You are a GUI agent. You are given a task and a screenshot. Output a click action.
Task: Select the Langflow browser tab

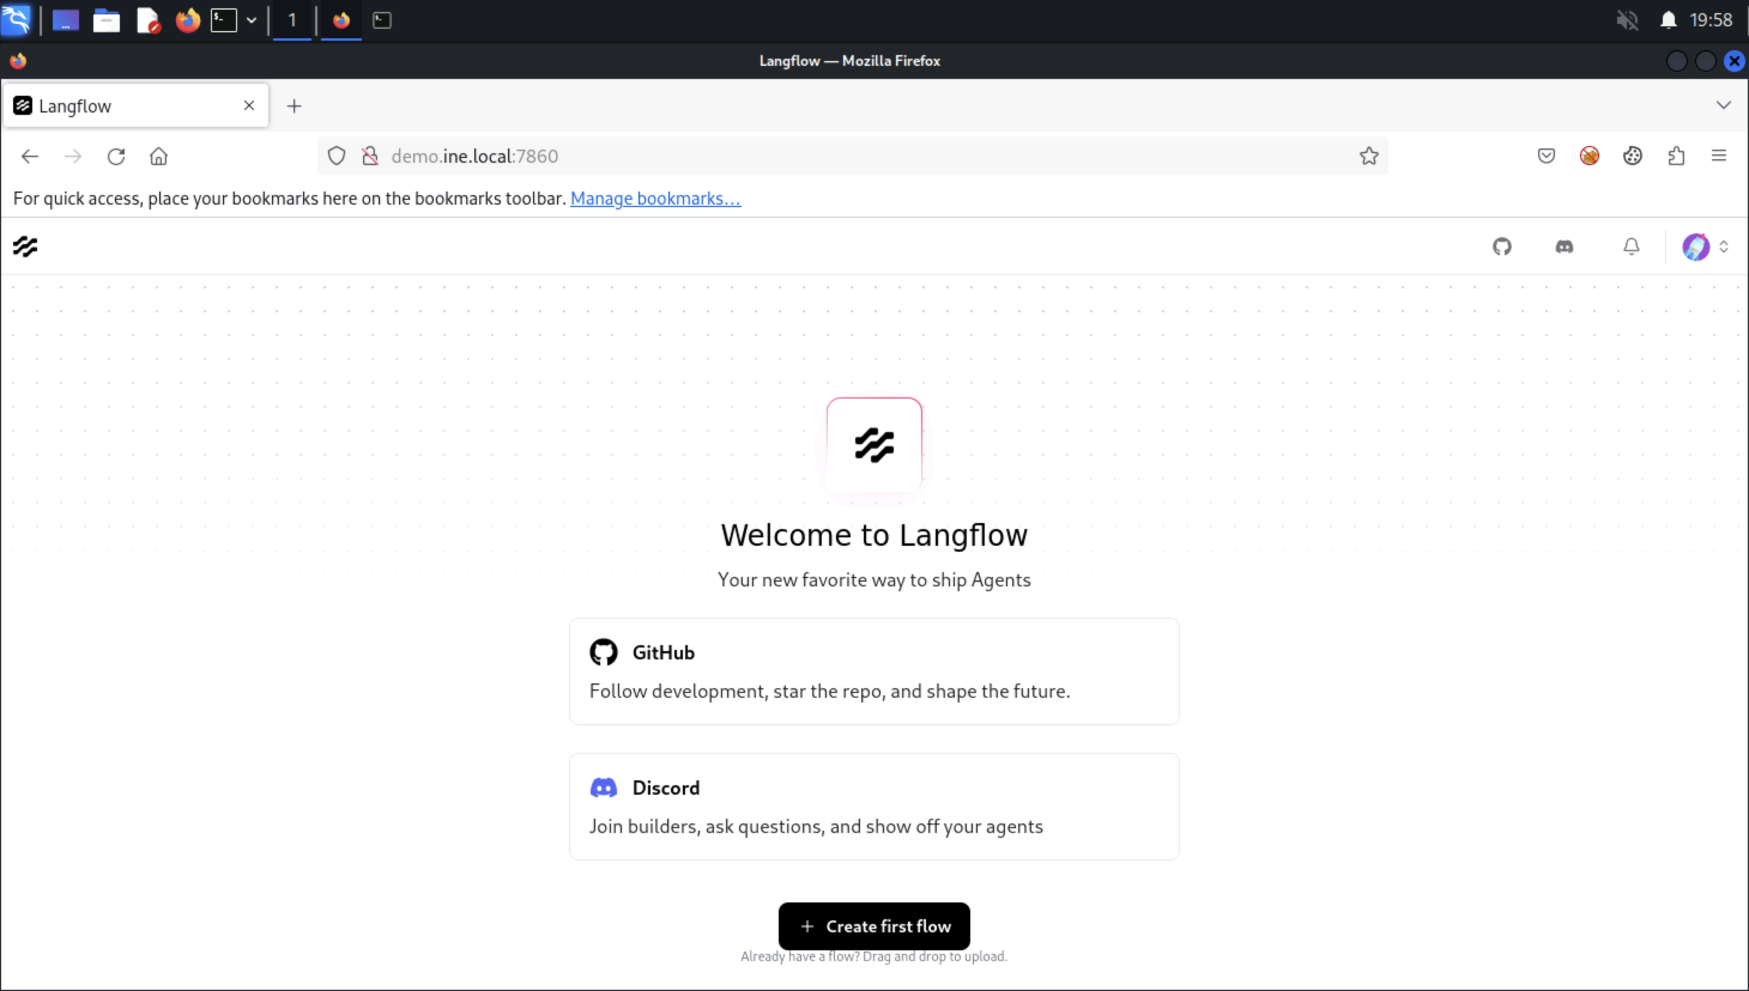[x=136, y=105]
